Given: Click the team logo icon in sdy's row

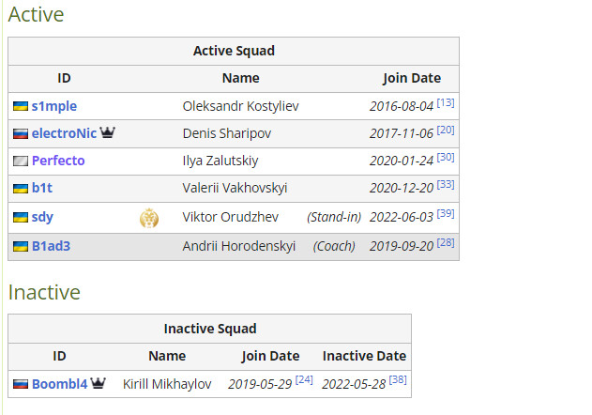Looking at the screenshot, I should [149, 218].
